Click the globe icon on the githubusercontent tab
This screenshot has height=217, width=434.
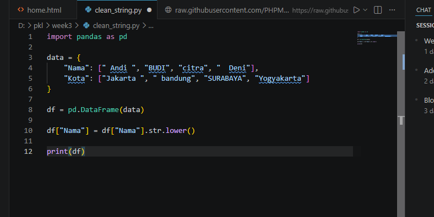point(168,10)
